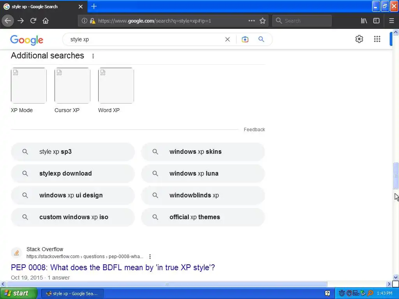Screen dimensions: 399x299
Task: Open the Firefox home page
Action: tap(46, 21)
